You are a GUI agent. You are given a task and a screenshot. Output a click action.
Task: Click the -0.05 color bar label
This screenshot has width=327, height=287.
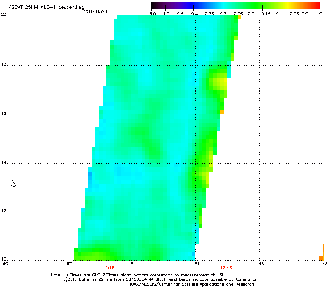293,14
